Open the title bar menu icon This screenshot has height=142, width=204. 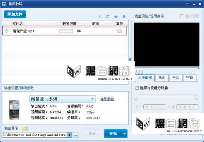[188, 4]
